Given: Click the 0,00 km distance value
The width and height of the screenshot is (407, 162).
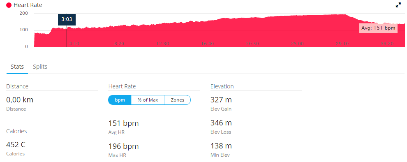Looking at the screenshot, I should tap(20, 100).
